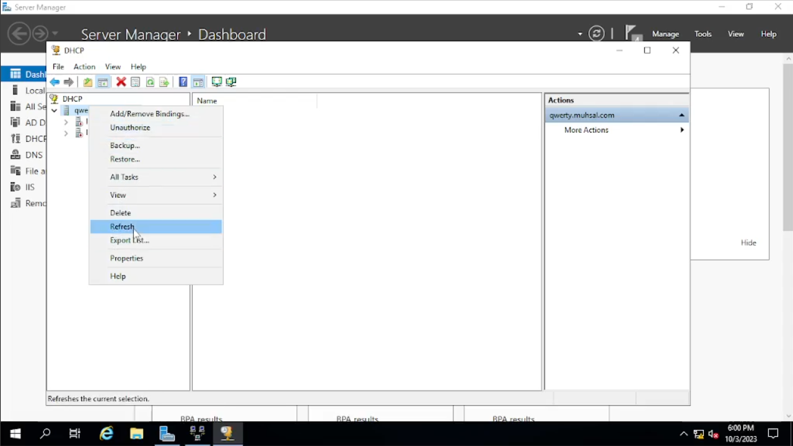793x446 pixels.
Task: Click the up one level folder icon
Action: point(88,82)
